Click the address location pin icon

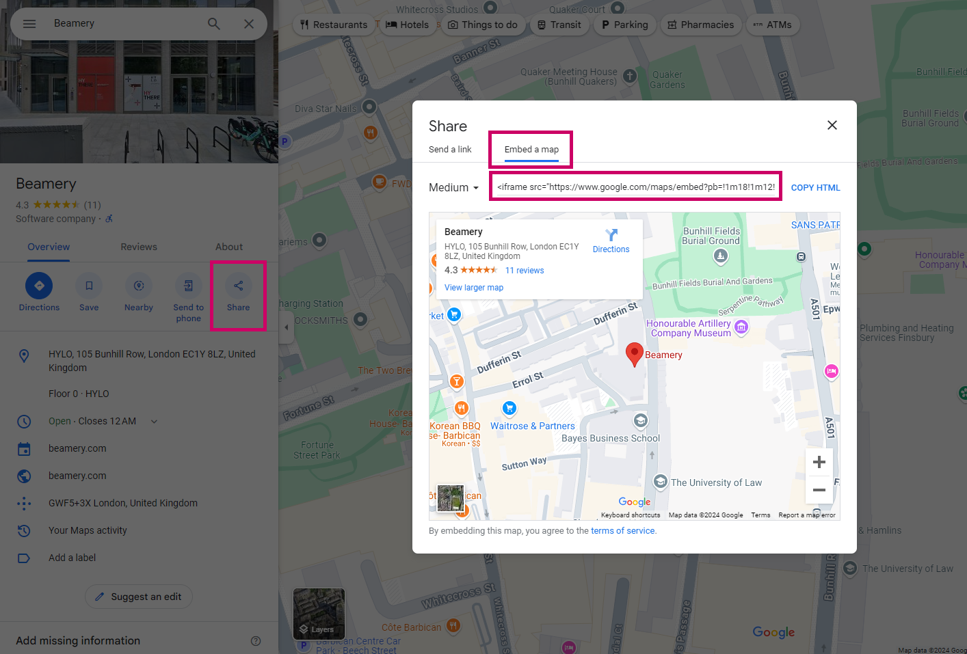coord(24,356)
